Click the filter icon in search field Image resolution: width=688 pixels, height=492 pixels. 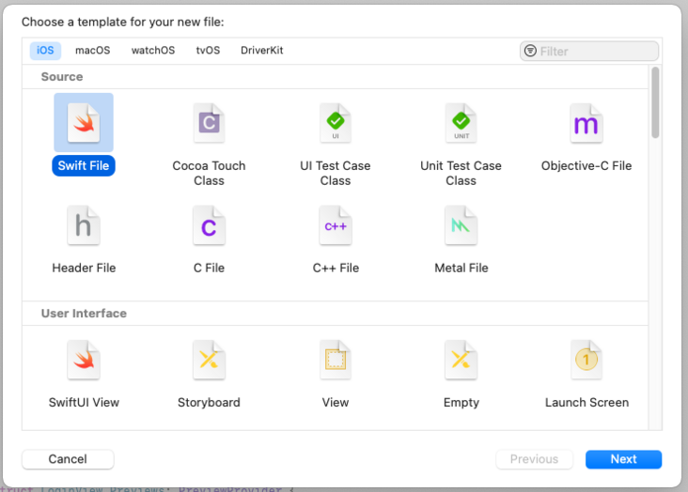530,51
